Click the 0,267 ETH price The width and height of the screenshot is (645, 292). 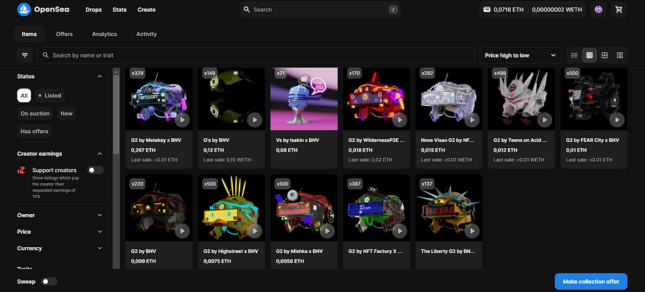pos(142,150)
